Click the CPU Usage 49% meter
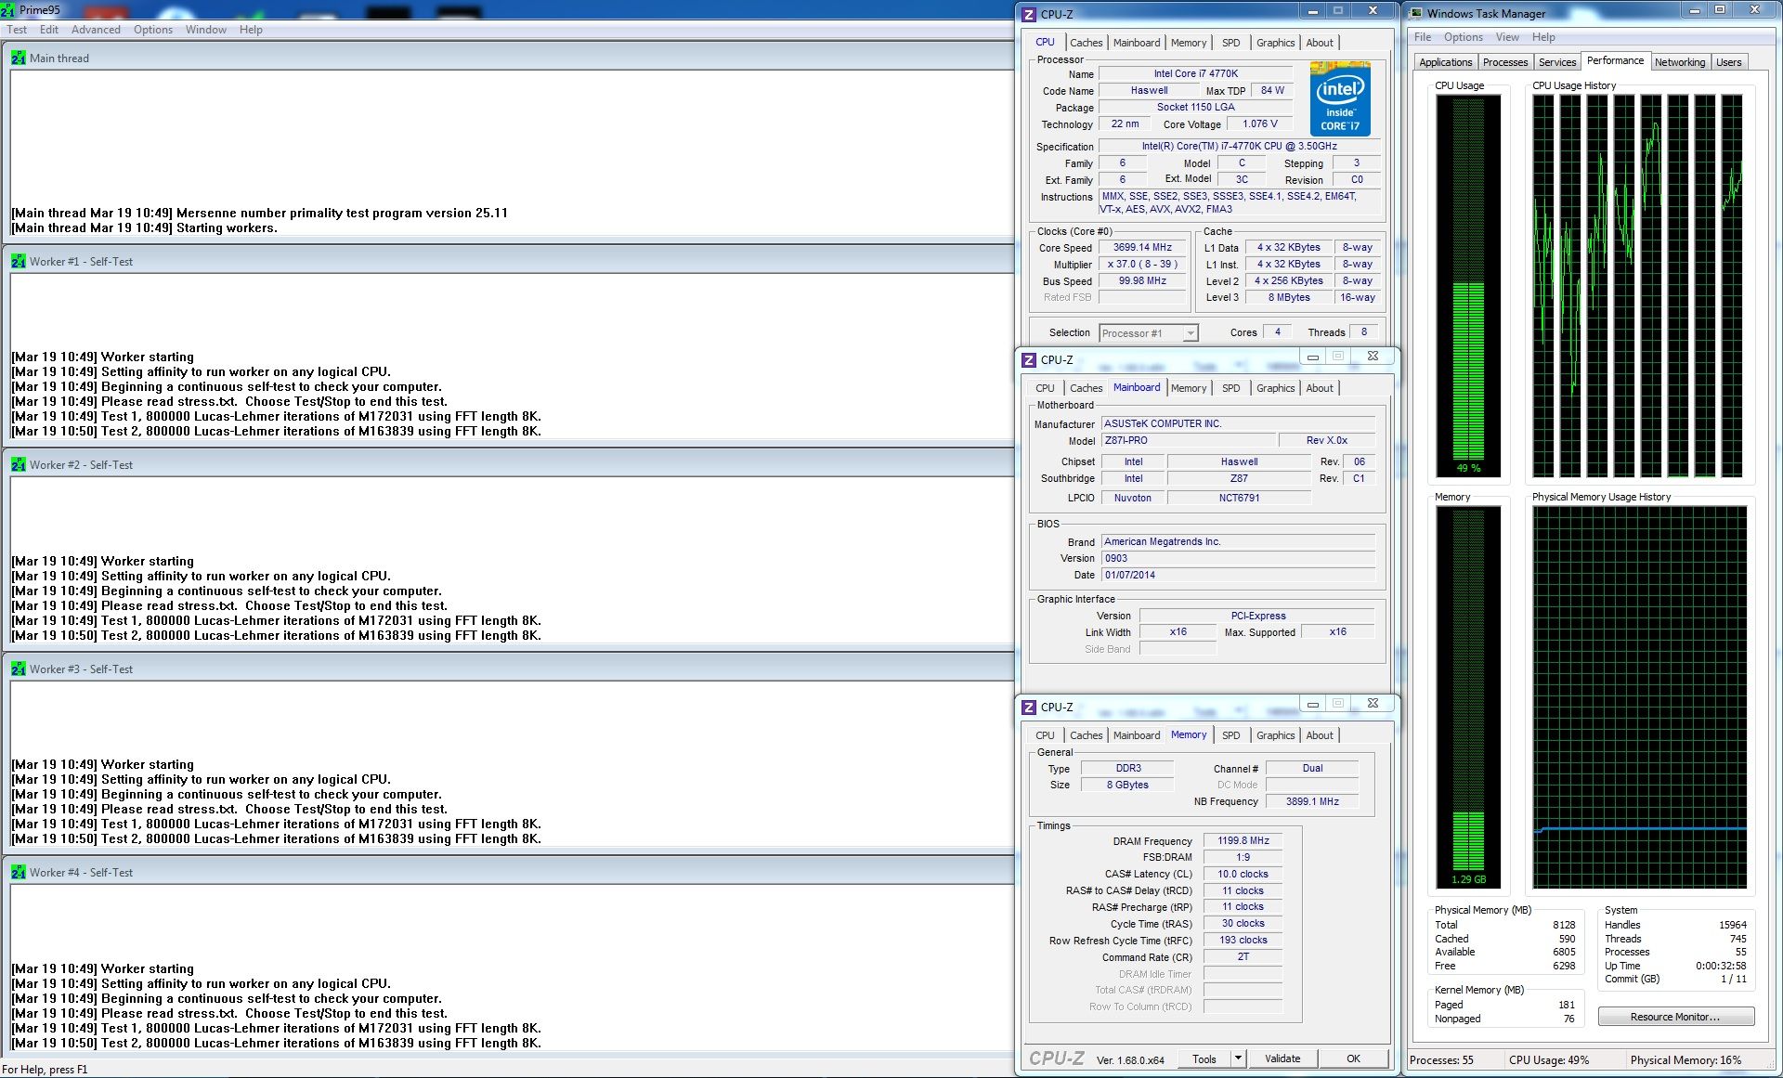Image resolution: width=1783 pixels, height=1078 pixels. (1468, 286)
